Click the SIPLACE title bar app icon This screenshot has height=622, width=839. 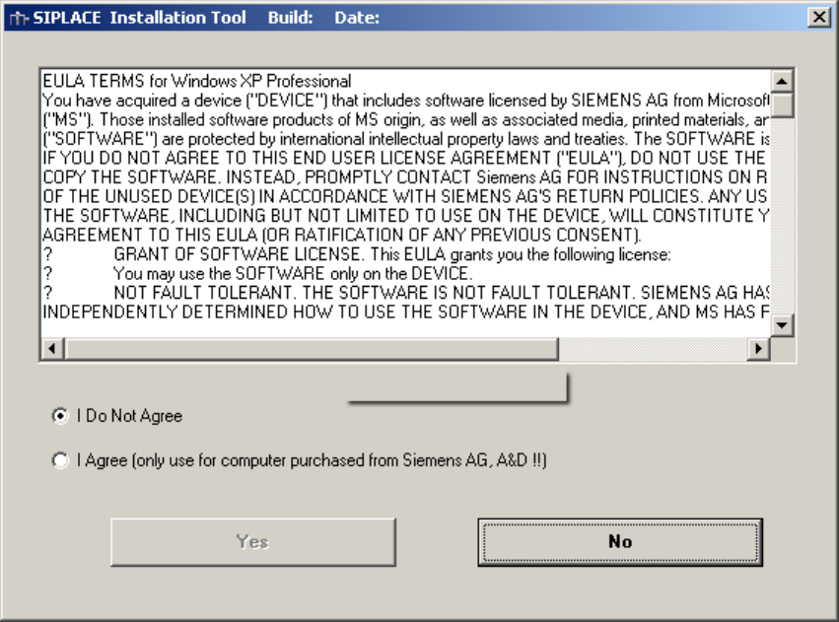point(18,18)
